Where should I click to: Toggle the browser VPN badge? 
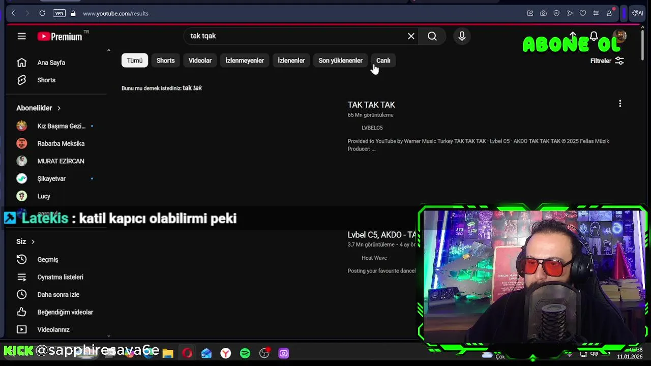pyautogui.click(x=60, y=13)
